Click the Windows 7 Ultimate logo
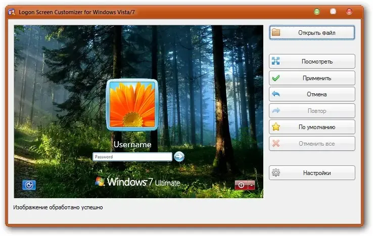373x236 pixels. click(x=137, y=182)
